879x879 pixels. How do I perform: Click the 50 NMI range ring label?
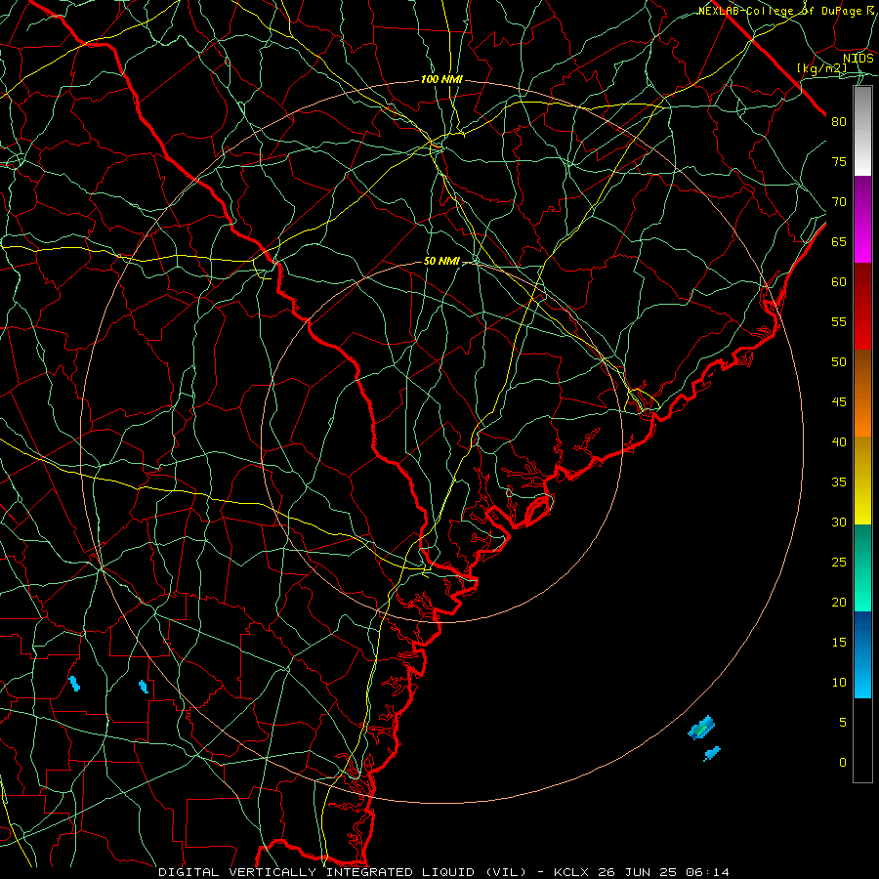coord(441,261)
